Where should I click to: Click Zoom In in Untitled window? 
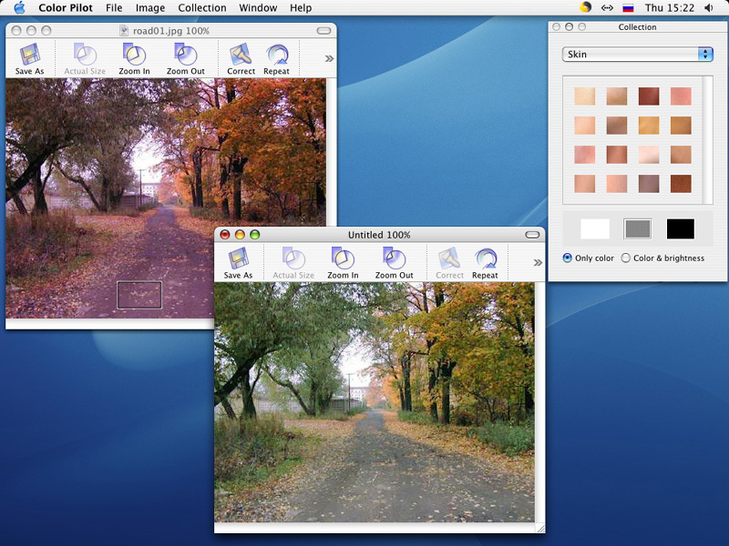343,263
